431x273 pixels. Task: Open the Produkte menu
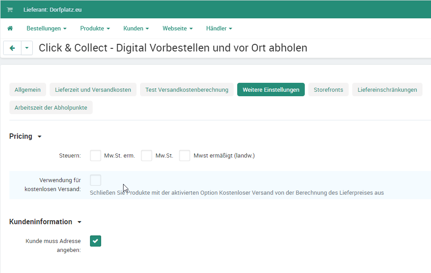coord(95,28)
